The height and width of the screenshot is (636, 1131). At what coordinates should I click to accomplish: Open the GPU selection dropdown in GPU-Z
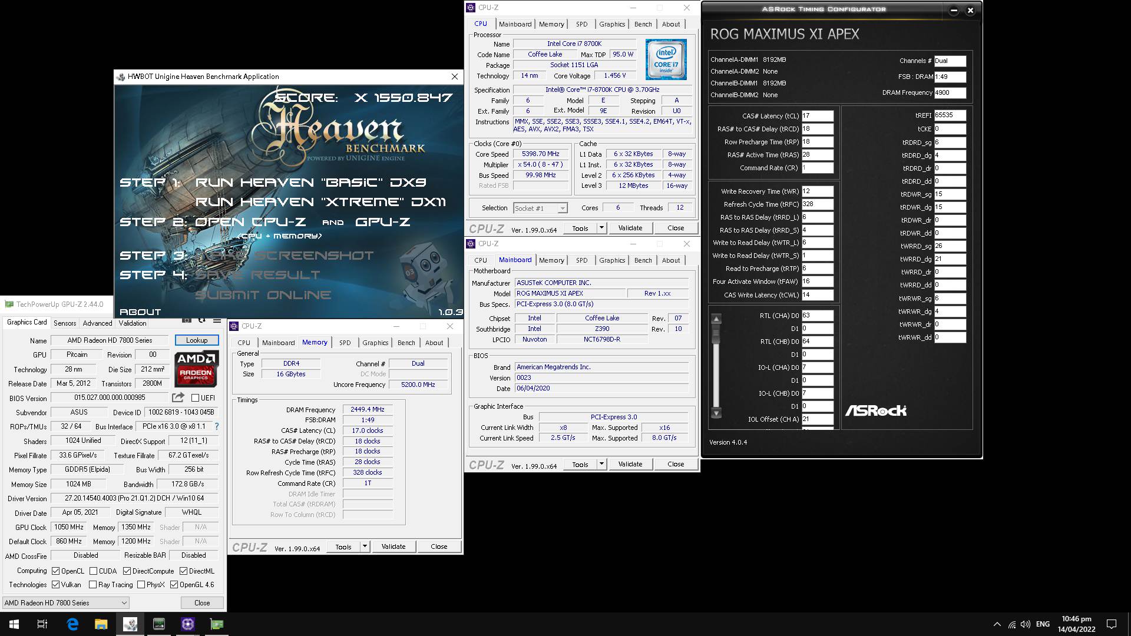[65, 602]
